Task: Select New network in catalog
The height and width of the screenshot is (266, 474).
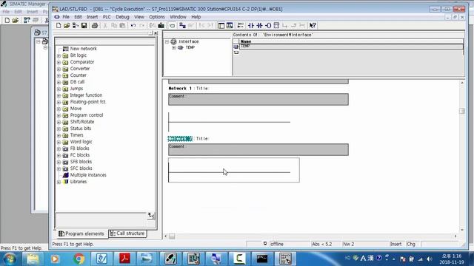Action: click(84, 49)
